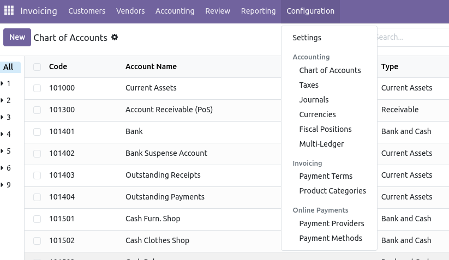This screenshot has height=260, width=449.
Task: Select All in the account group tree
Action: pos(8,67)
